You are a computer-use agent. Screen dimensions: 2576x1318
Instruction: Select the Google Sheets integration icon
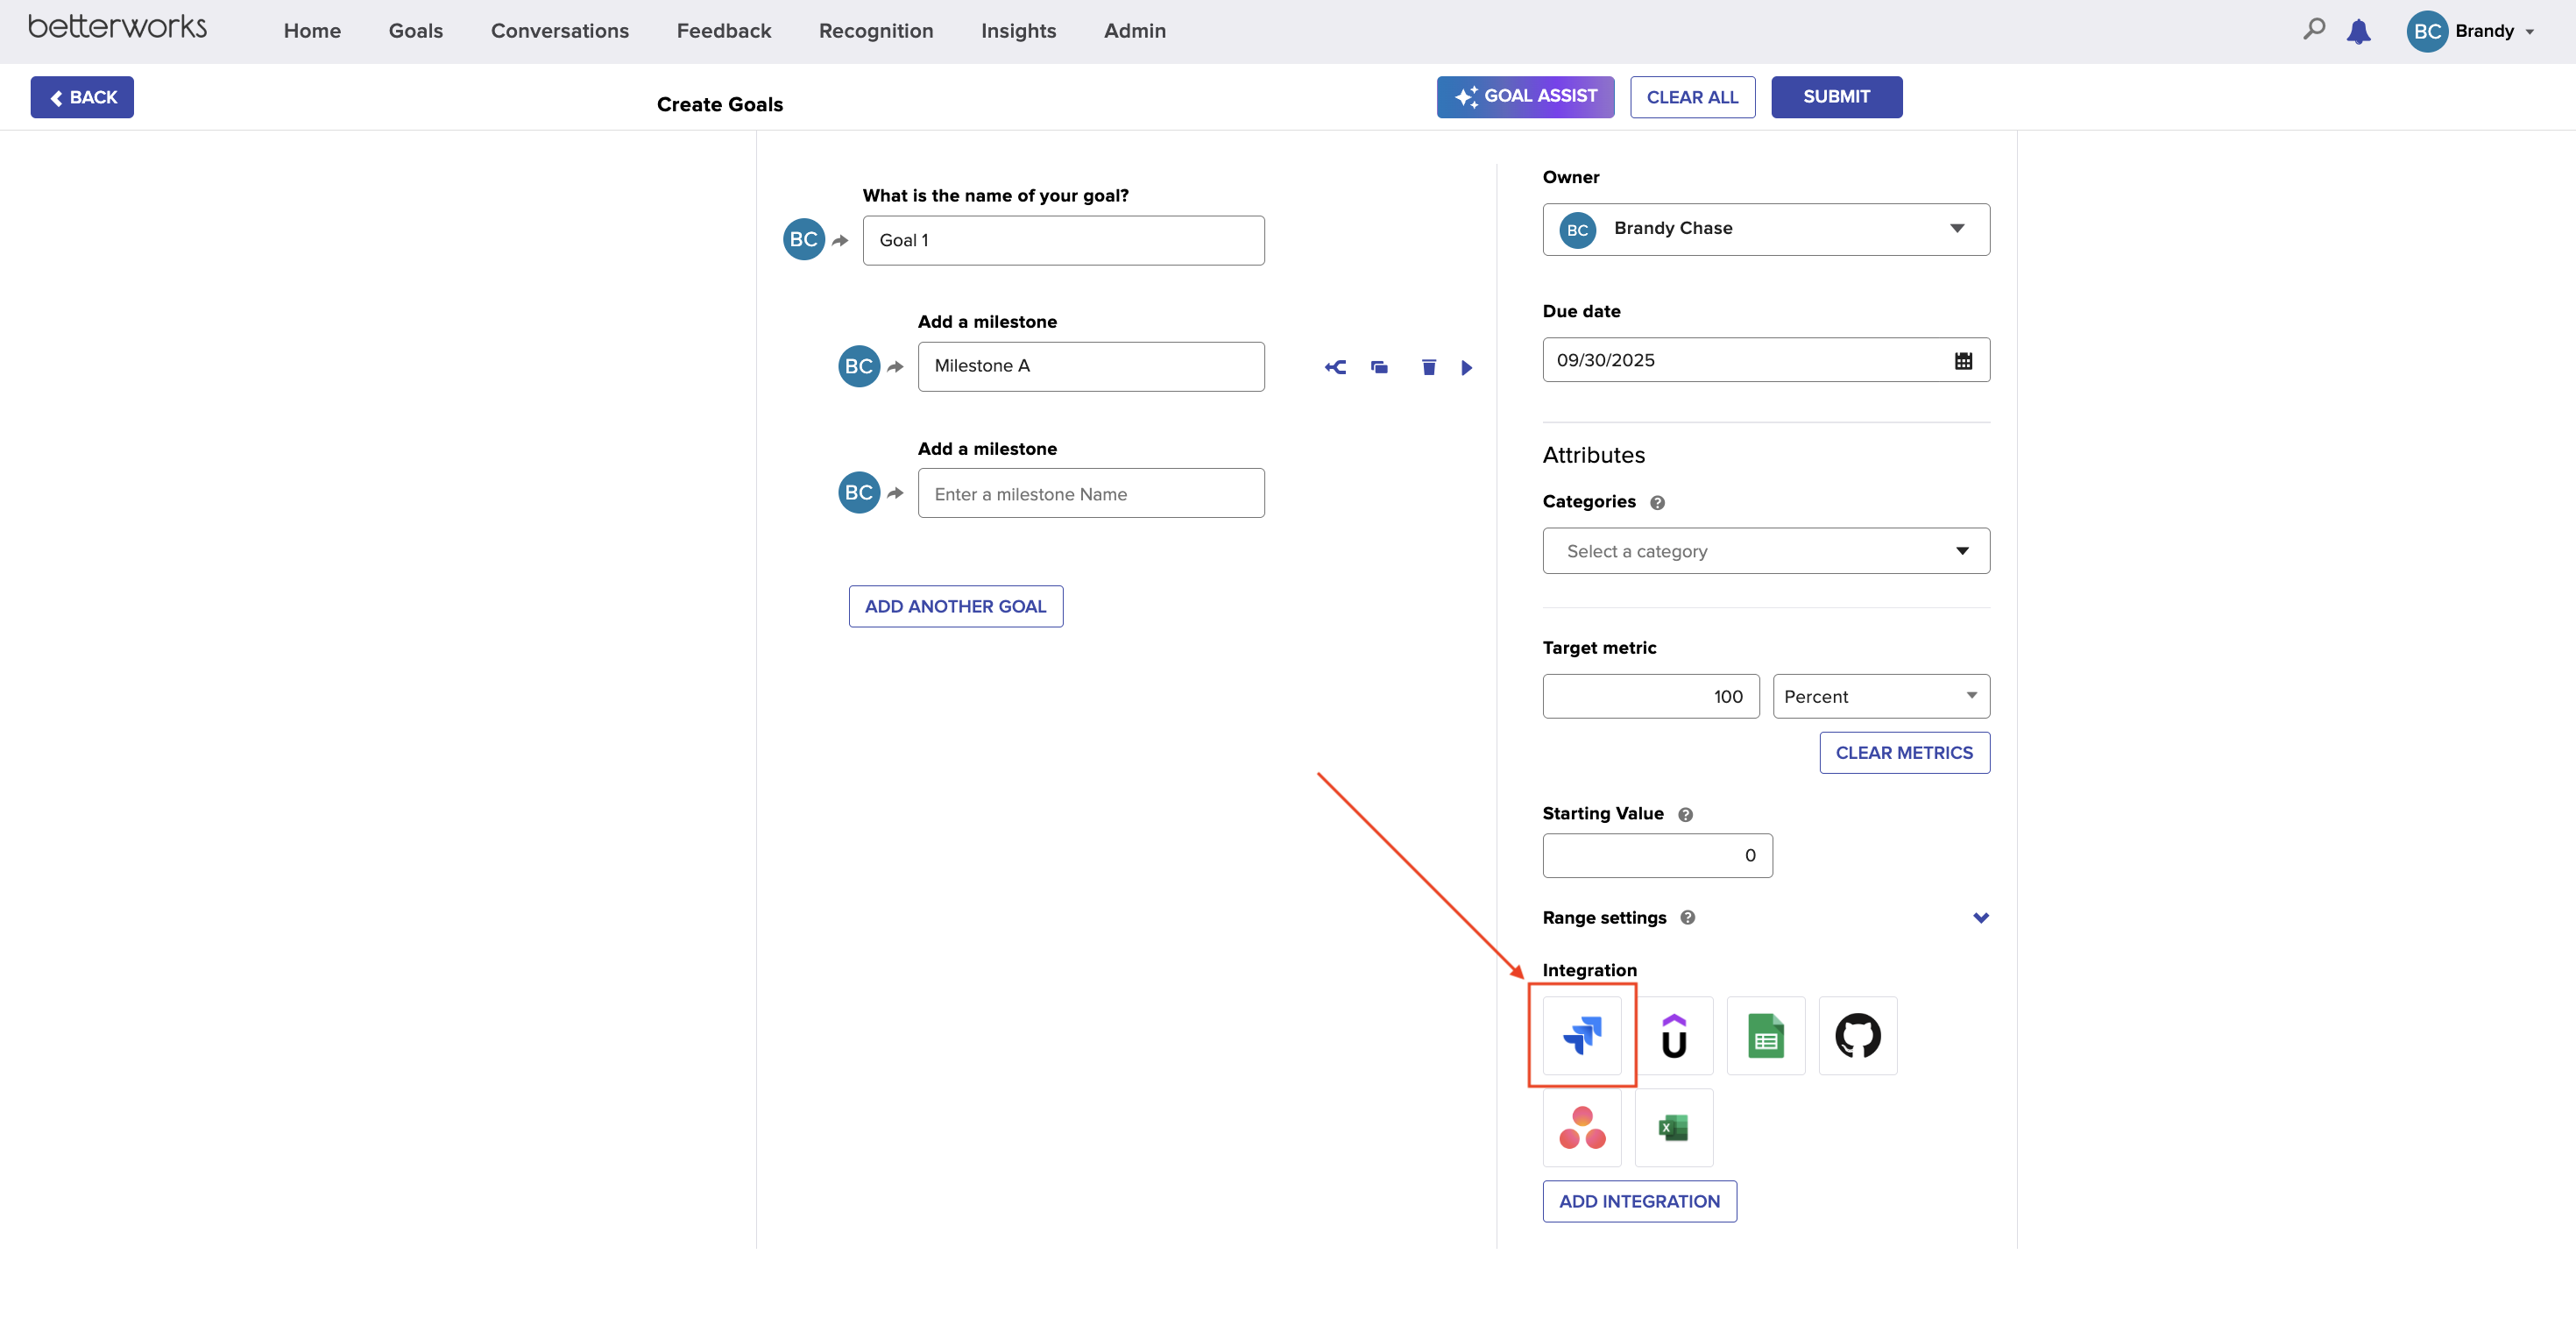tap(1765, 1035)
